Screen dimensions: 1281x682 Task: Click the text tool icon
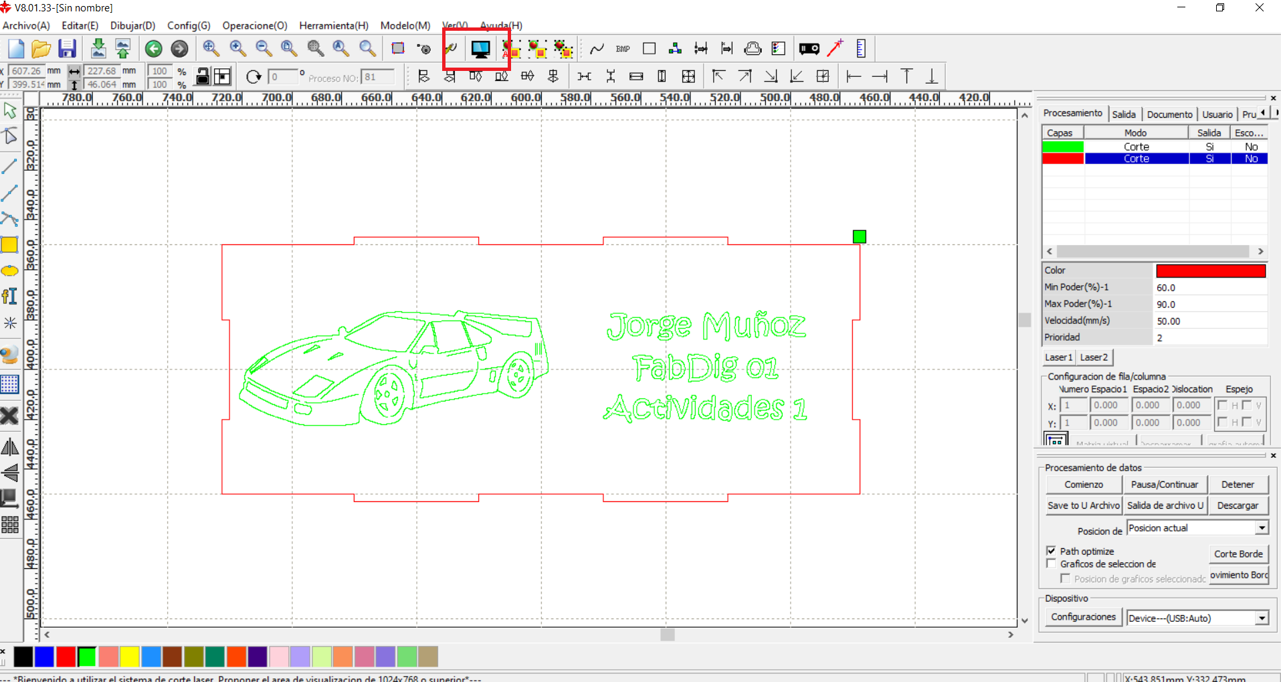click(10, 296)
